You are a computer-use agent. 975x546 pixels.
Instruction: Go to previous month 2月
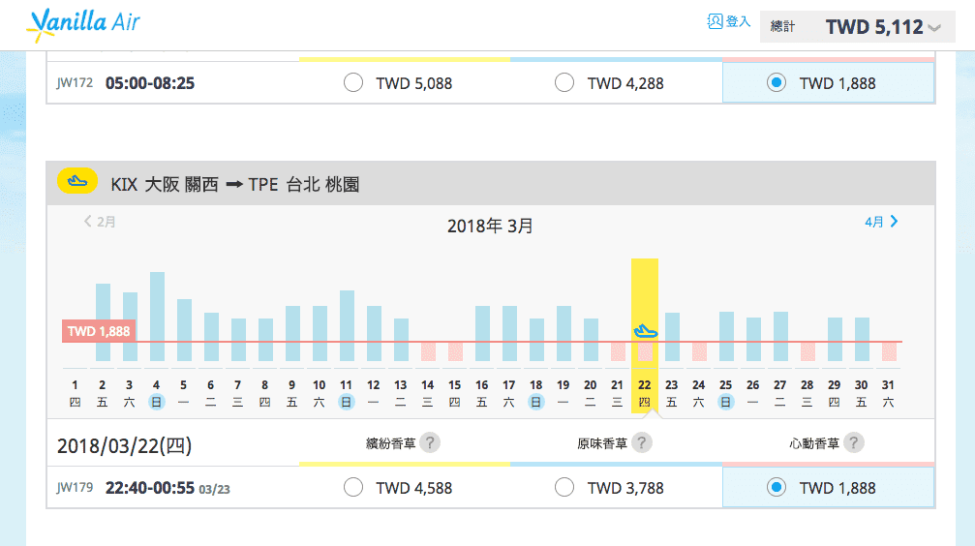100,222
